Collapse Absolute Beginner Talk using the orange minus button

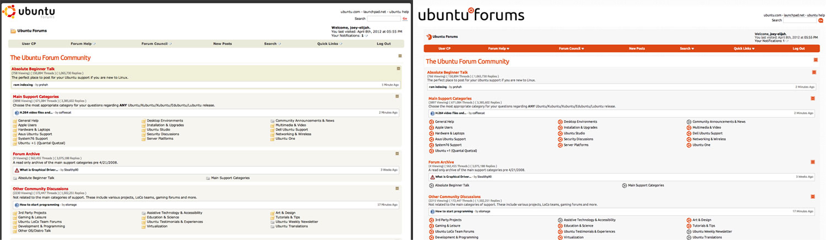[814, 73]
